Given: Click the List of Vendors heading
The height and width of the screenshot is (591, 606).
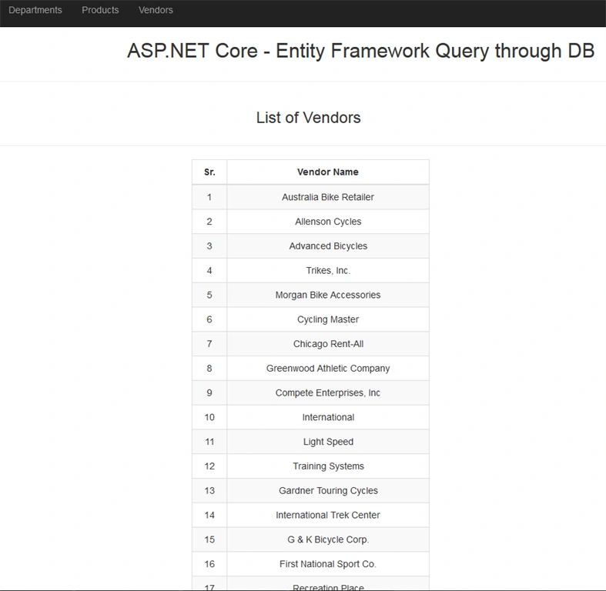Looking at the screenshot, I should (x=309, y=118).
